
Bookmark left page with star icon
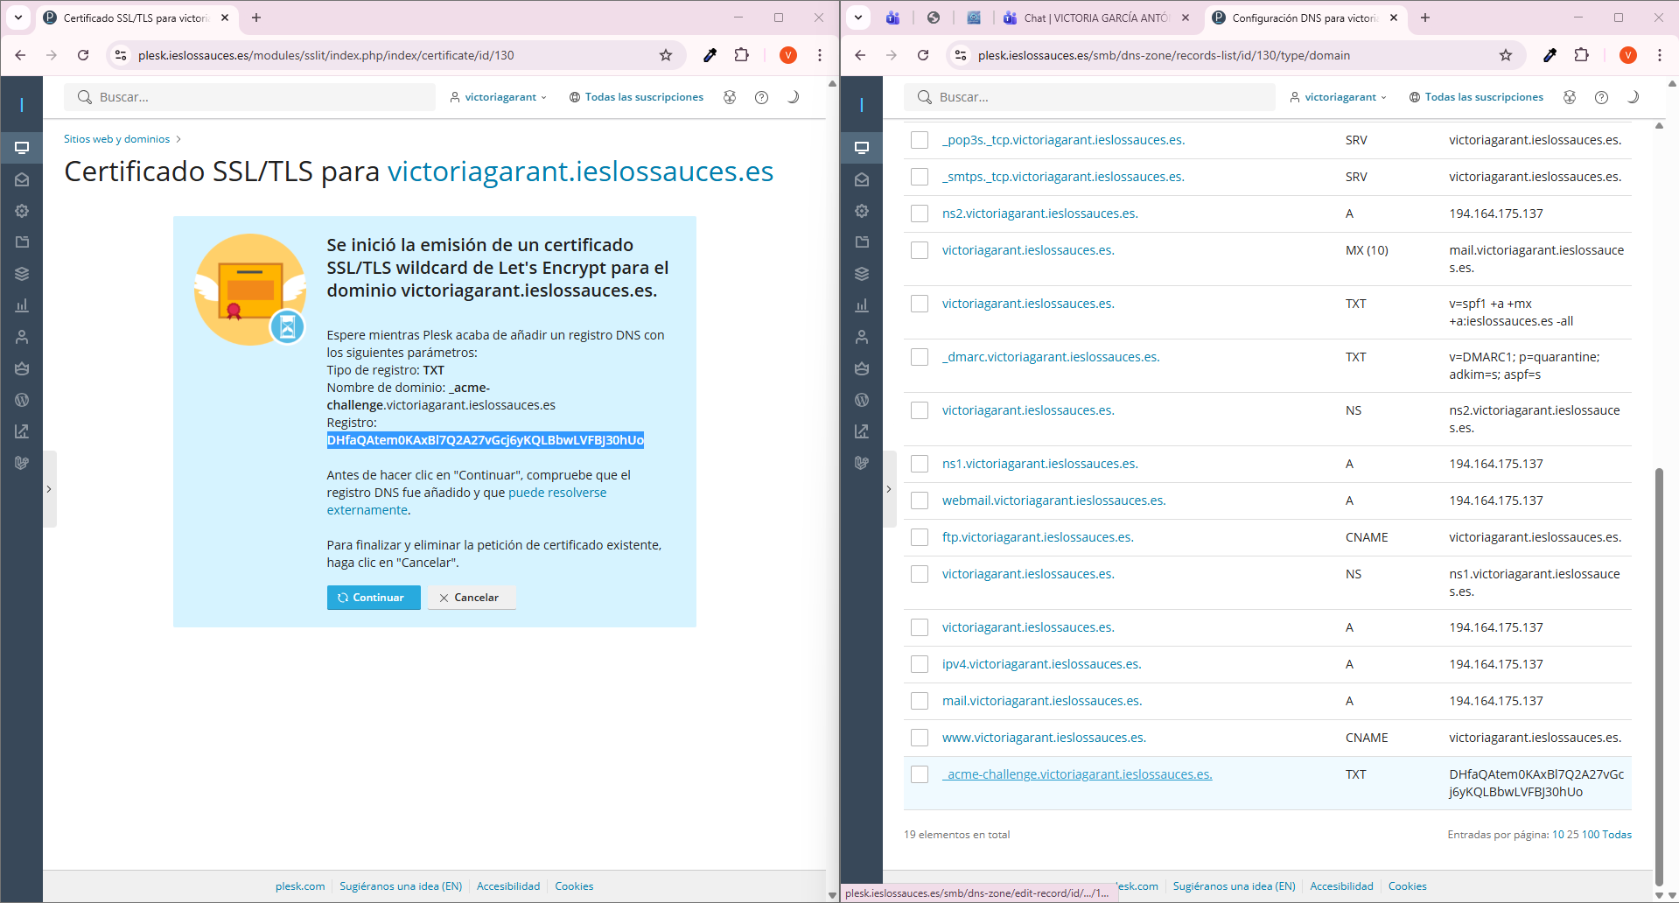click(666, 55)
